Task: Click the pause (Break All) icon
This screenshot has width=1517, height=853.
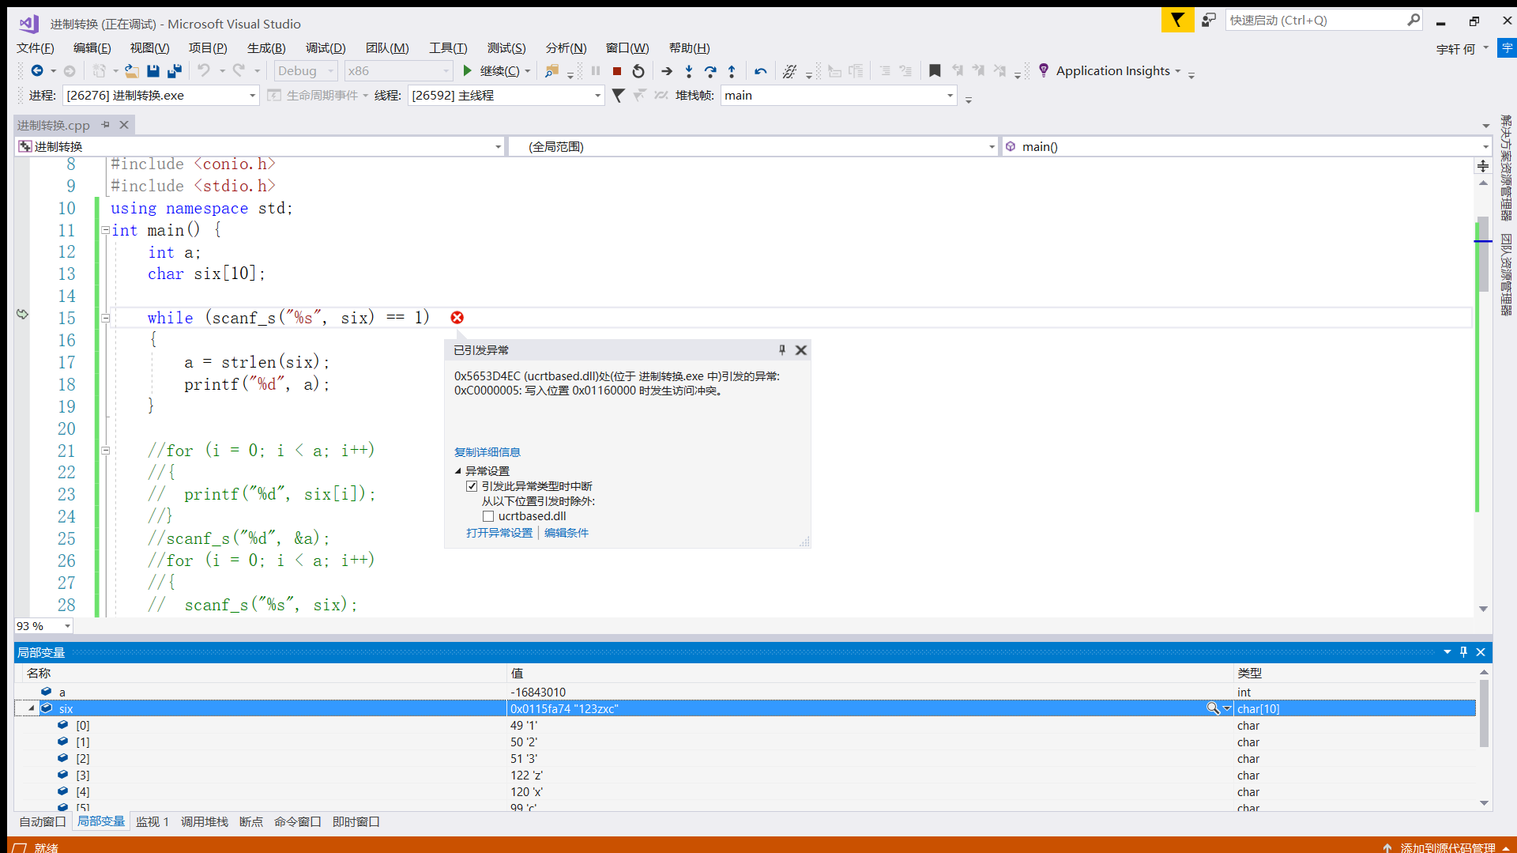Action: [x=596, y=71]
